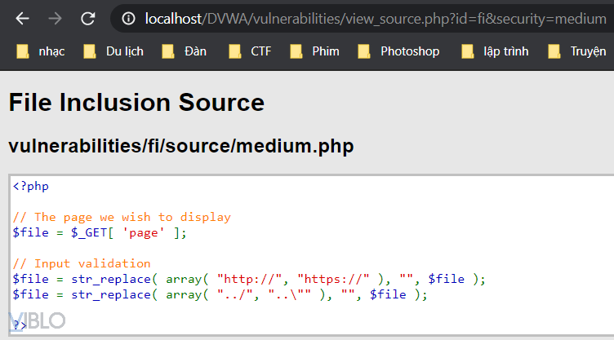
Task: Open the CTF bookmark folder
Action: [250, 51]
